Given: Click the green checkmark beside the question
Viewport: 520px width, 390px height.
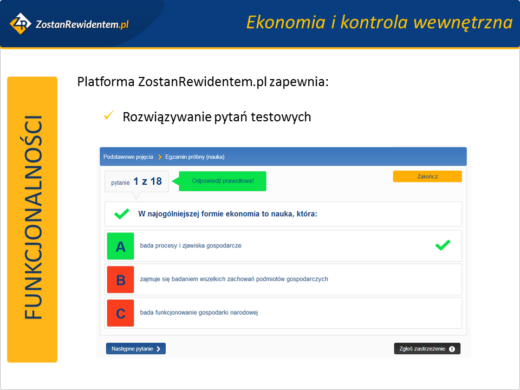Looking at the screenshot, I should coord(122,214).
